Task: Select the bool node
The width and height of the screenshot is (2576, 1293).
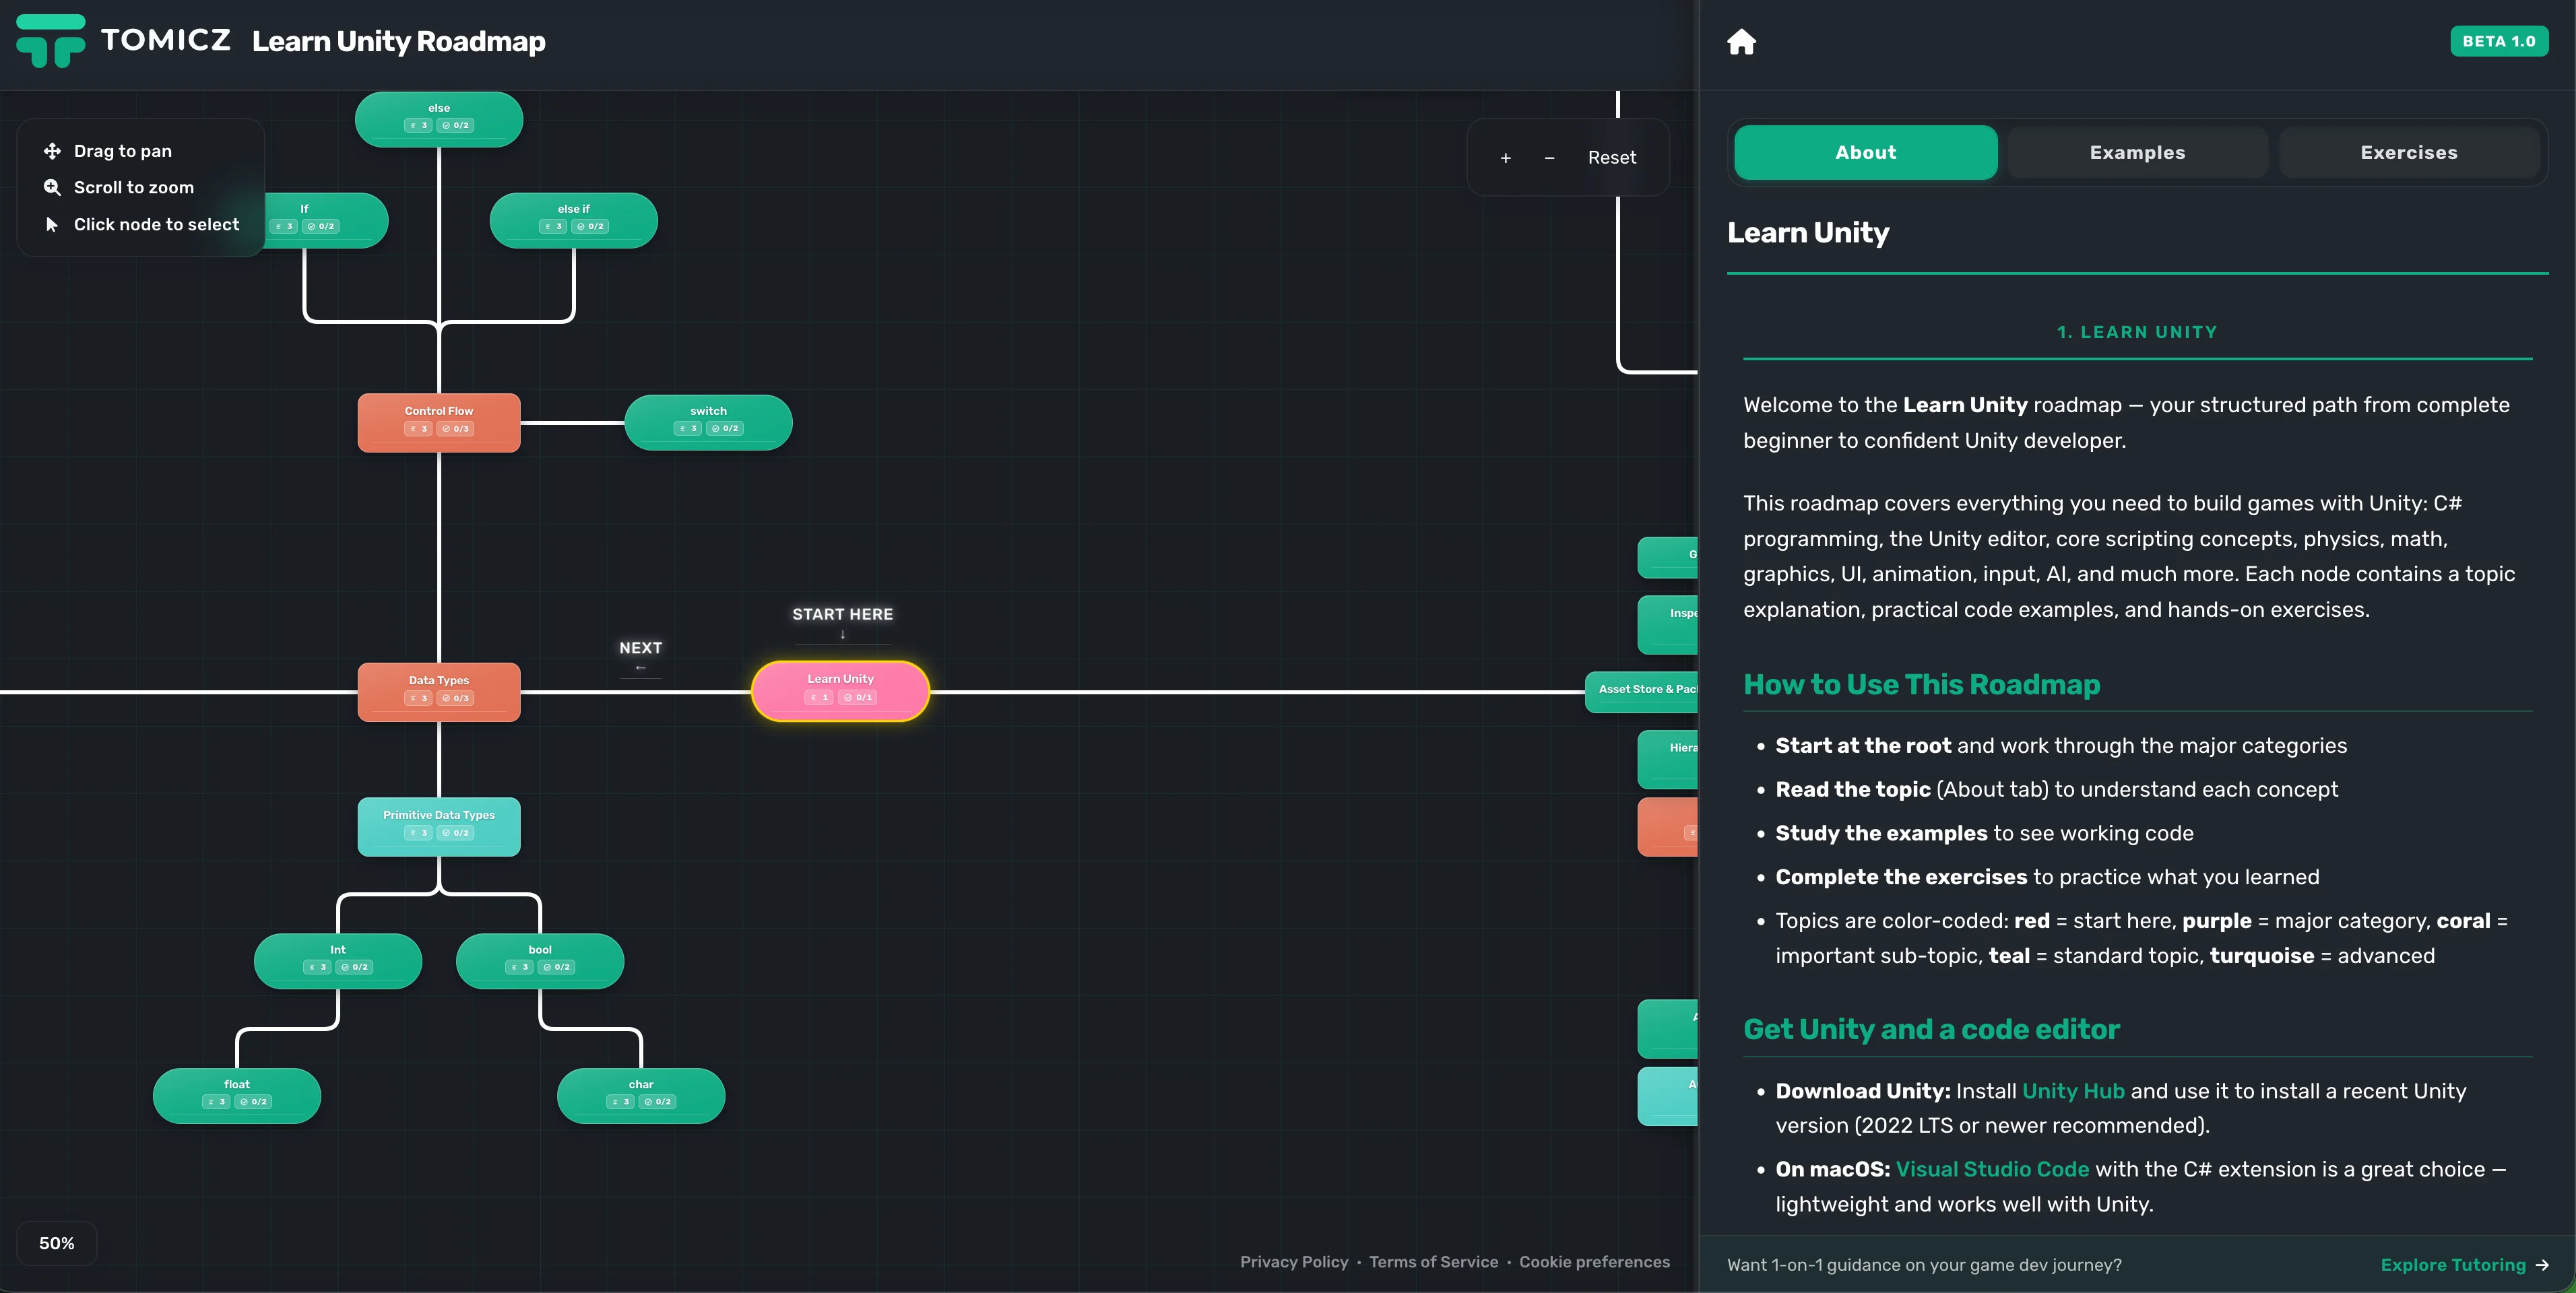Action: [x=540, y=961]
